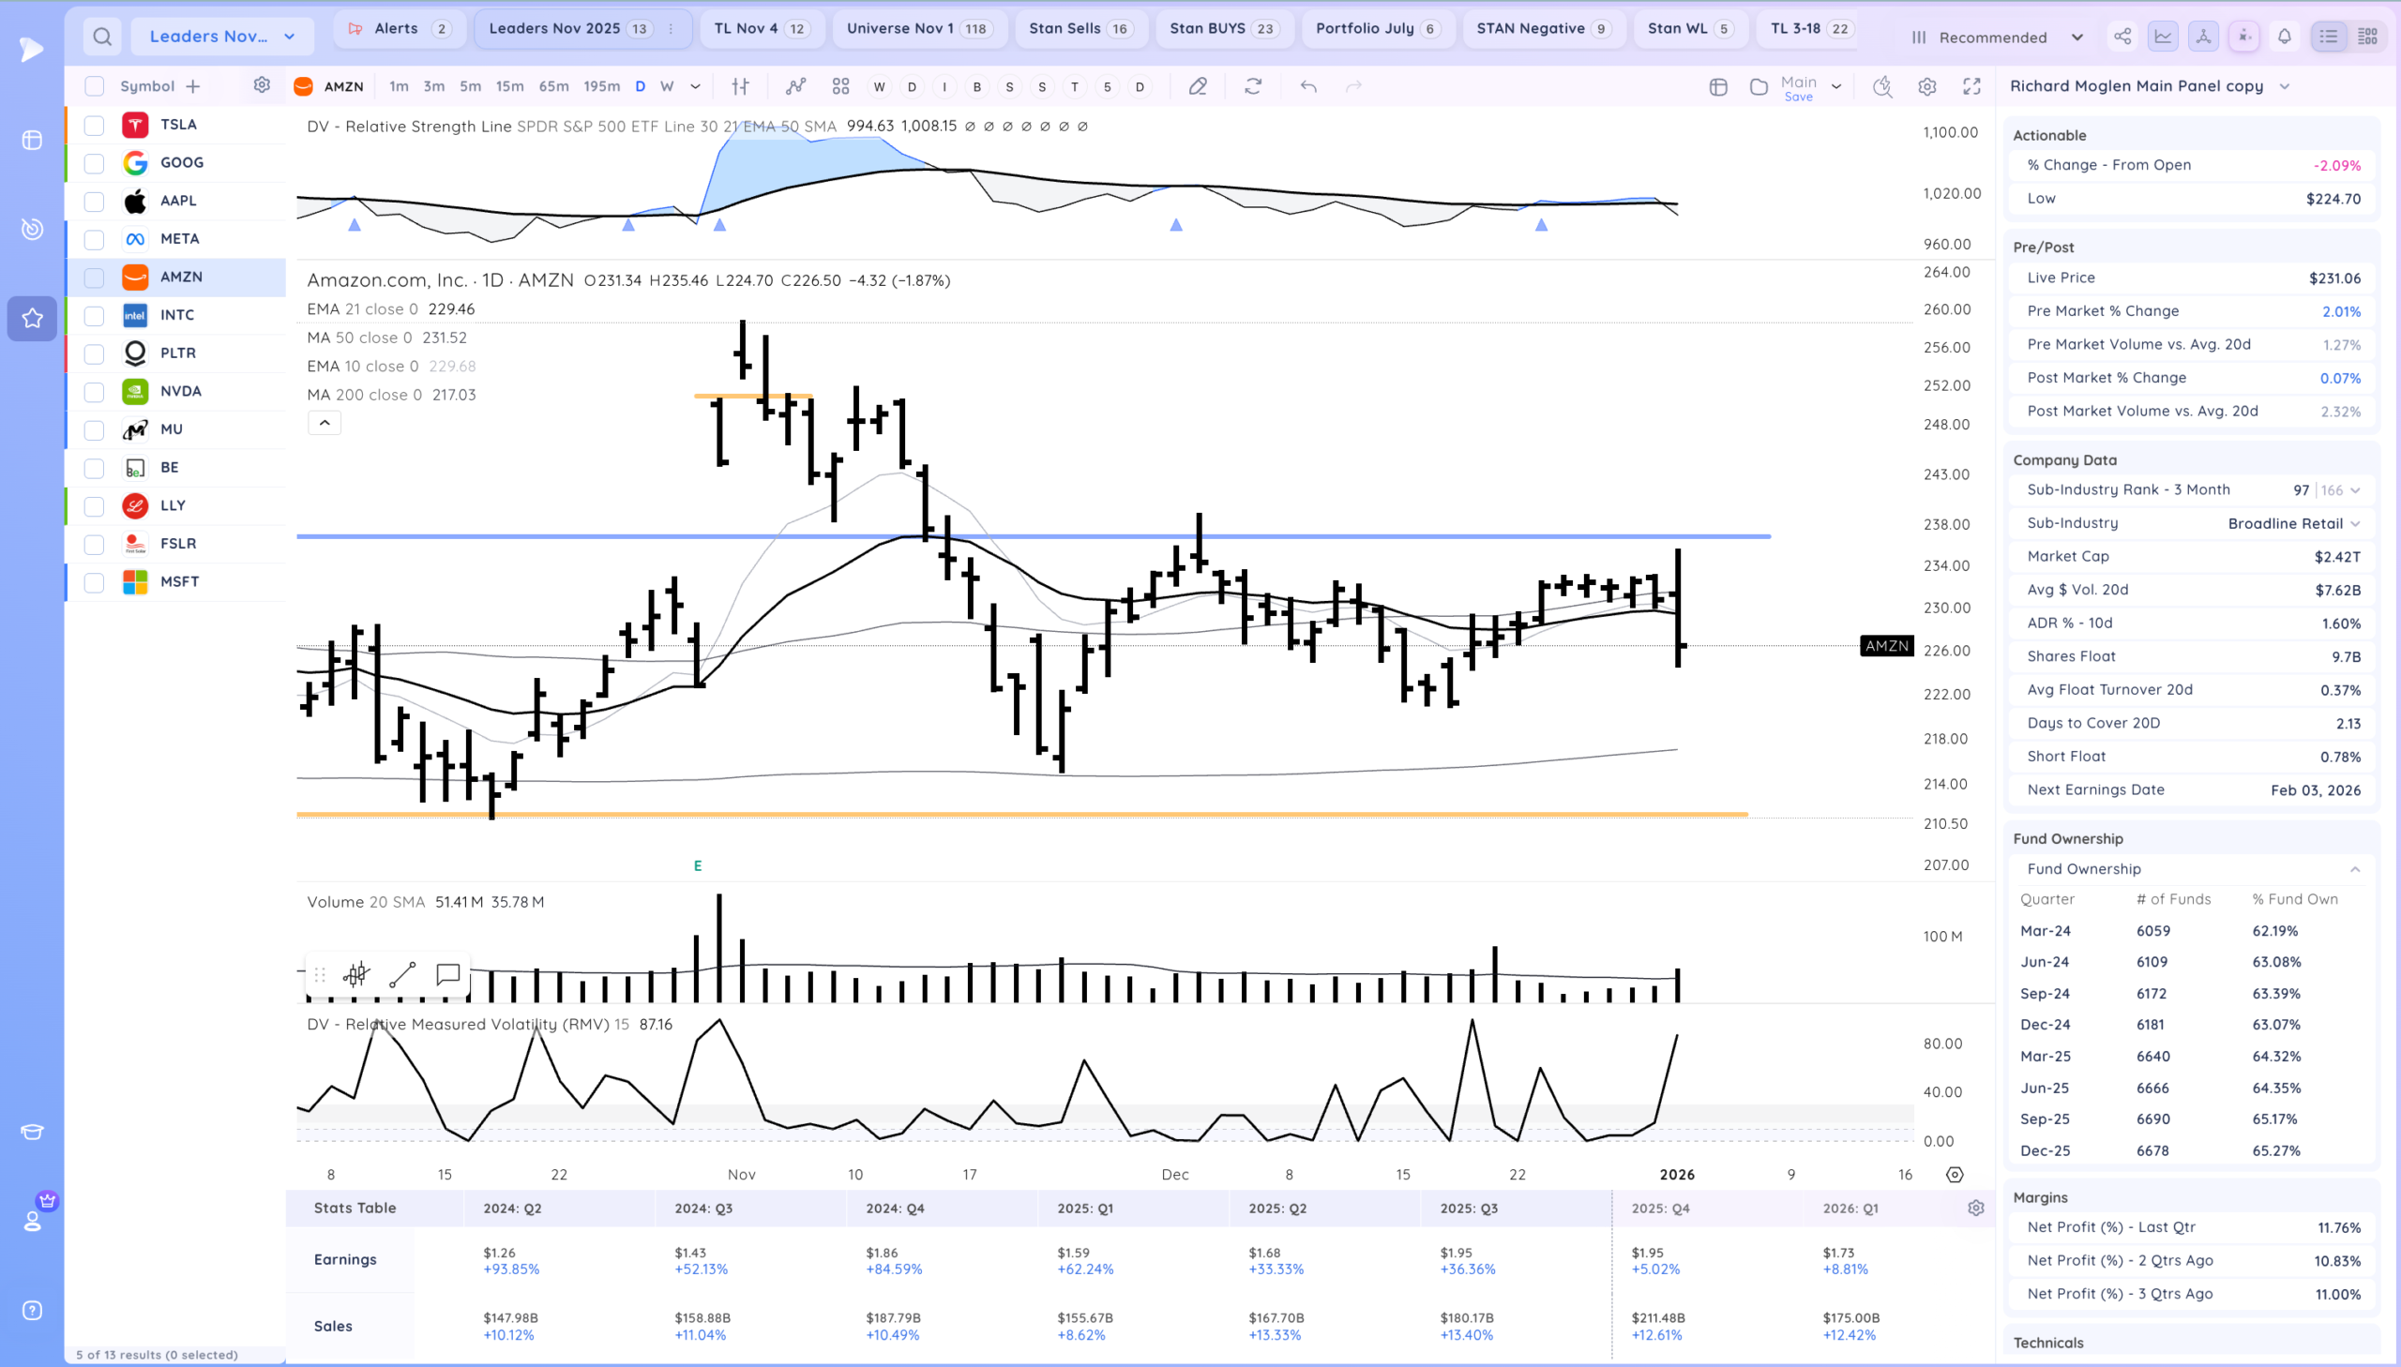The height and width of the screenshot is (1367, 2401).
Task: Click the search magnifier icon
Action: coord(102,37)
